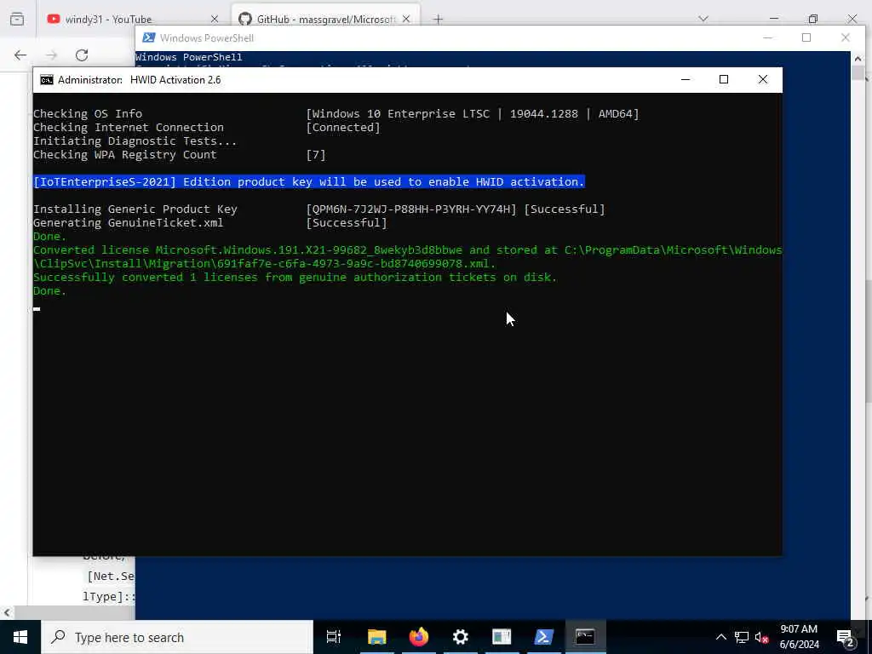Click the cmd icon in HWID Activation title bar
This screenshot has height=654, width=872.
tap(47, 80)
